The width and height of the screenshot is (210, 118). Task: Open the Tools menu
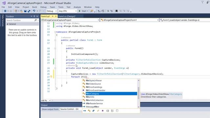point(61,7)
